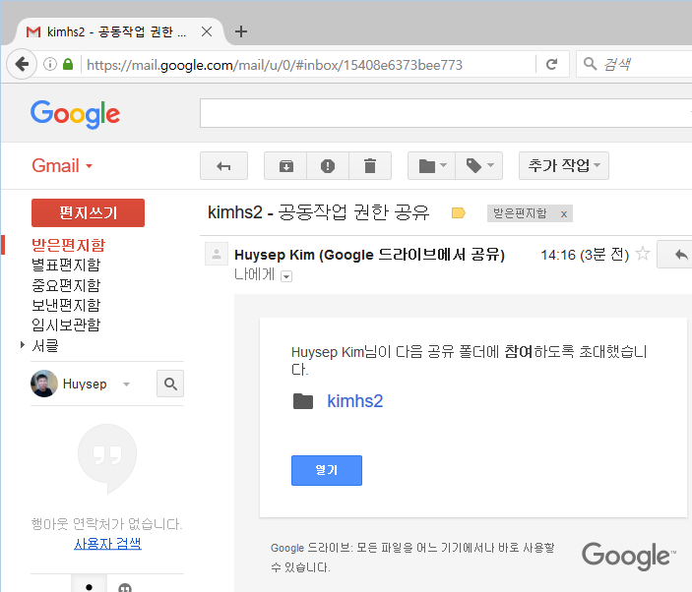692x592 pixels.
Task: Click the green padlock security icon
Action: pyautogui.click(x=68, y=64)
